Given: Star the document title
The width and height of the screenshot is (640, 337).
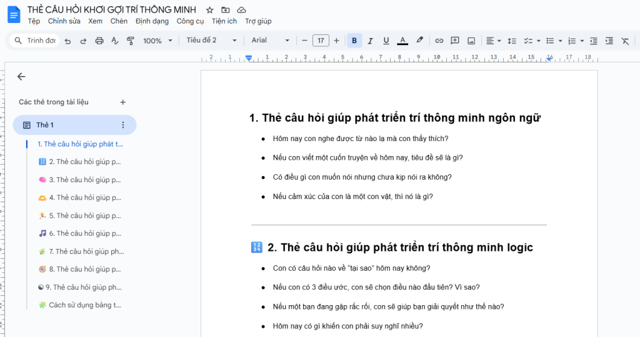Looking at the screenshot, I should click(209, 10).
